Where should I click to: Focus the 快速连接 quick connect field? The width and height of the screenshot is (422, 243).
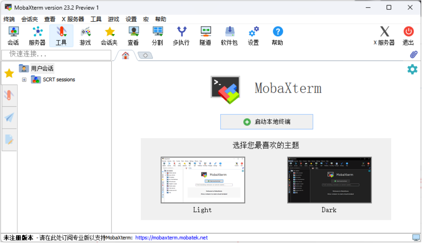click(56, 55)
